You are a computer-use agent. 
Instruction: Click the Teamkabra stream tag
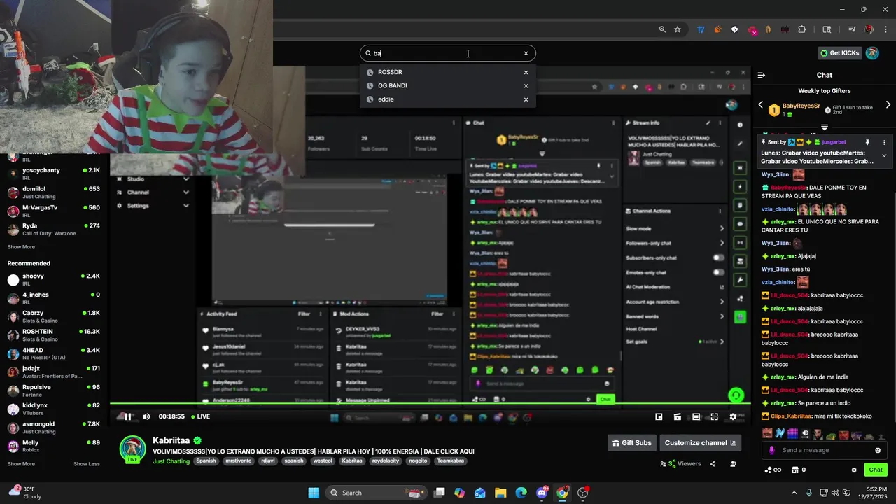(451, 461)
